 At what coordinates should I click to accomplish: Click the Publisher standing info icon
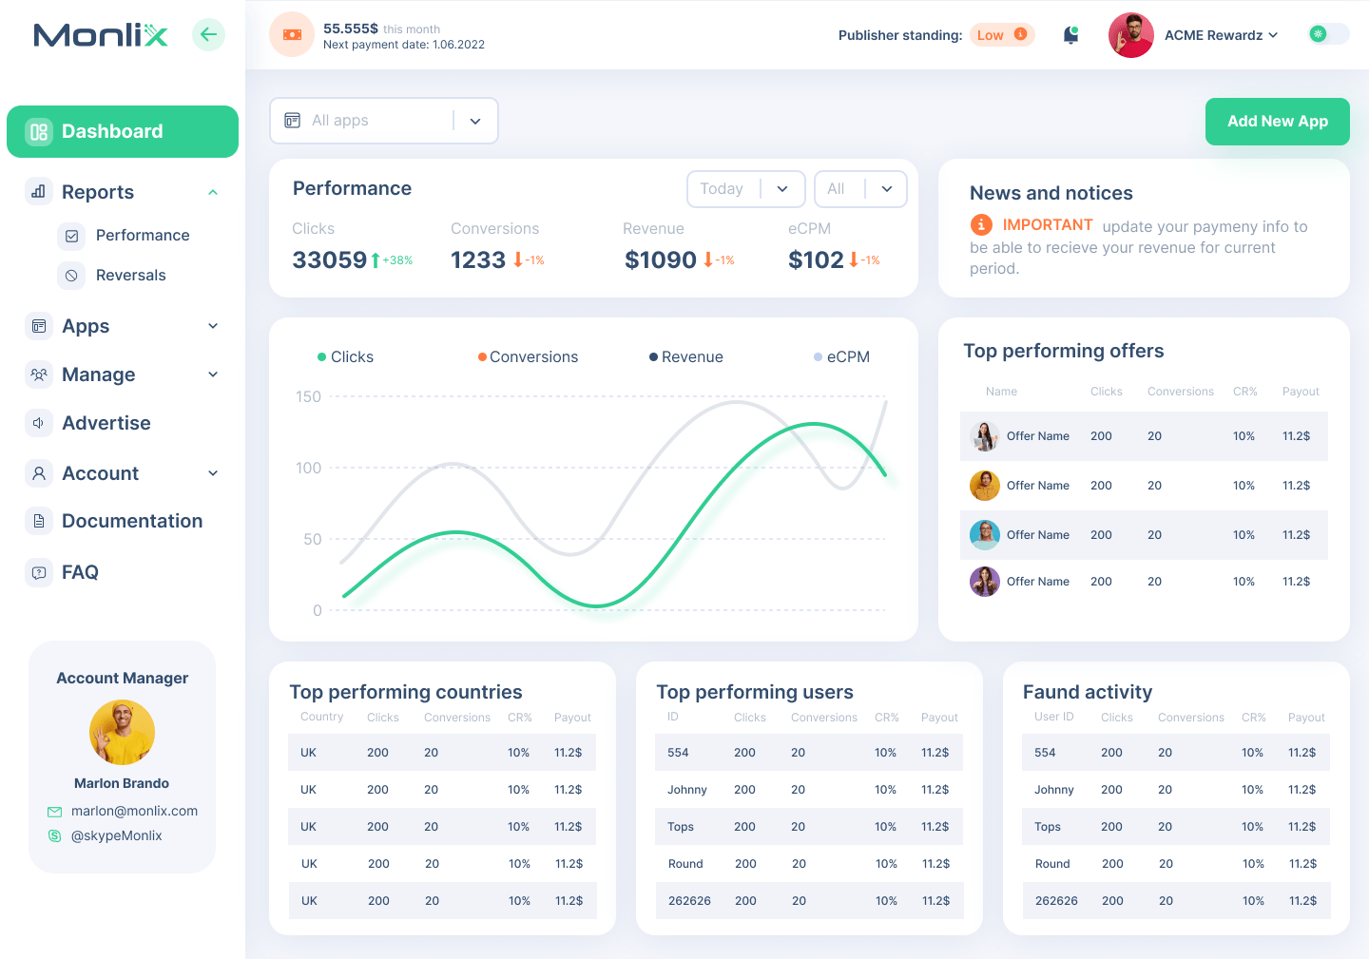1020,34
